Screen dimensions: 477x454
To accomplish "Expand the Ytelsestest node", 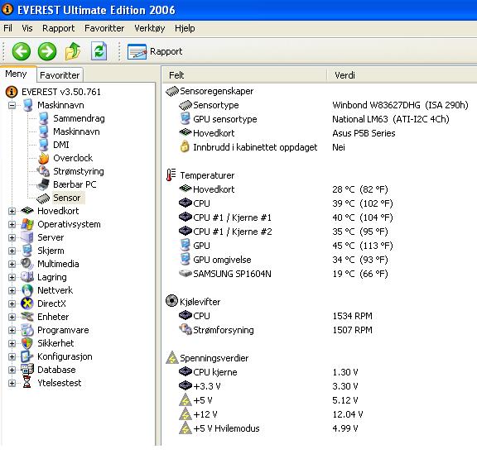I will (x=12, y=383).
